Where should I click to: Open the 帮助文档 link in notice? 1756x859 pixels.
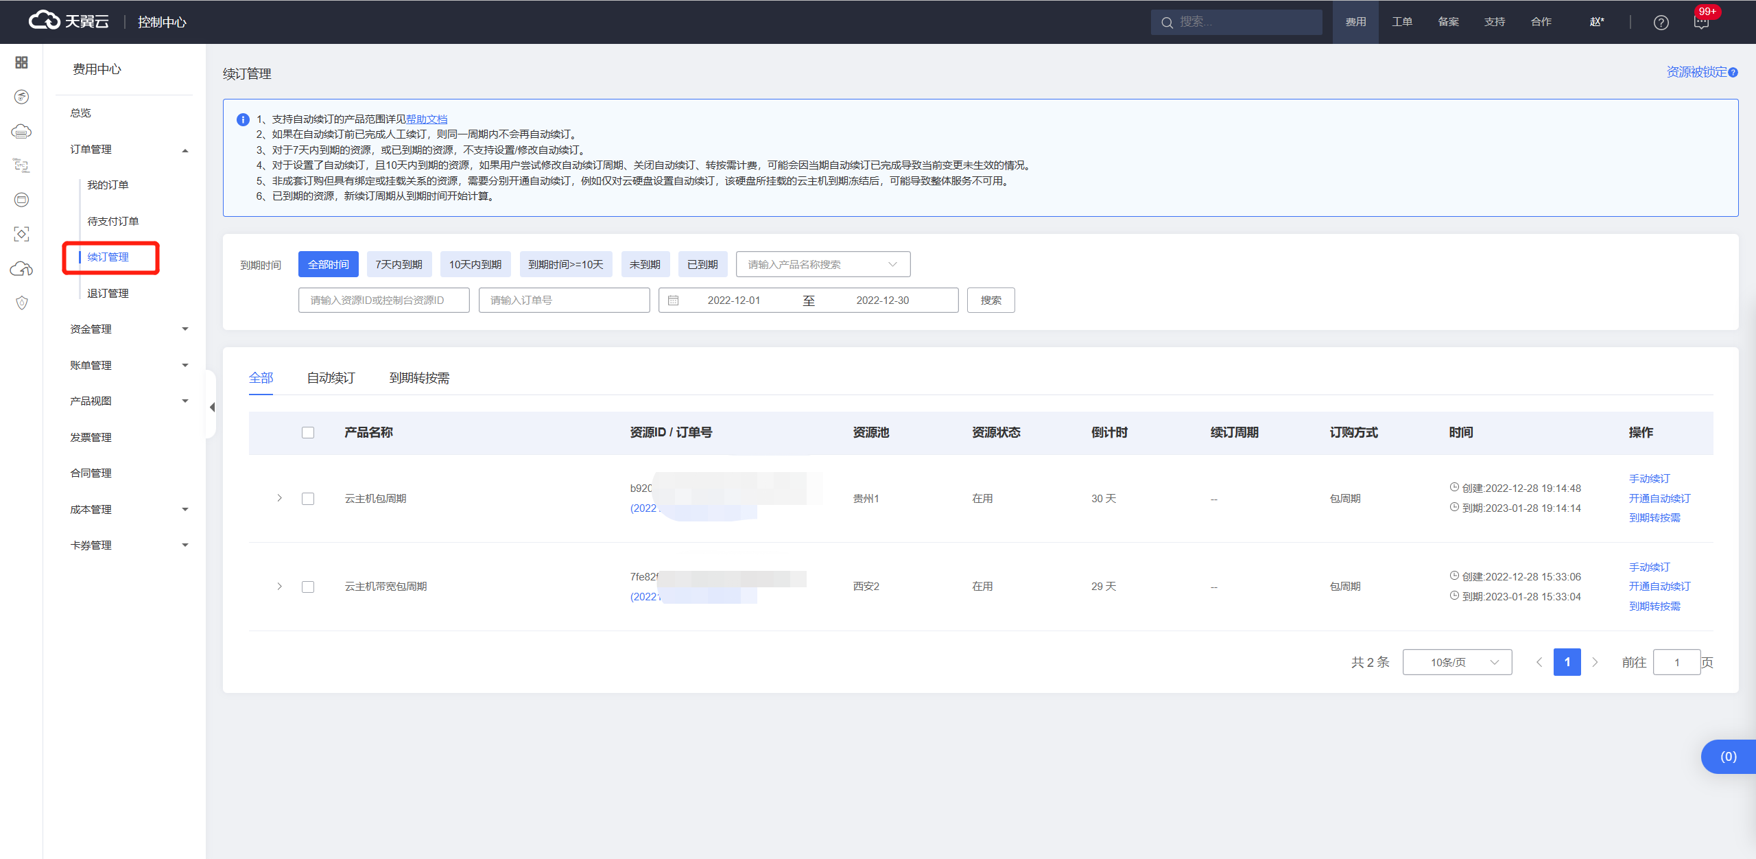coord(426,119)
